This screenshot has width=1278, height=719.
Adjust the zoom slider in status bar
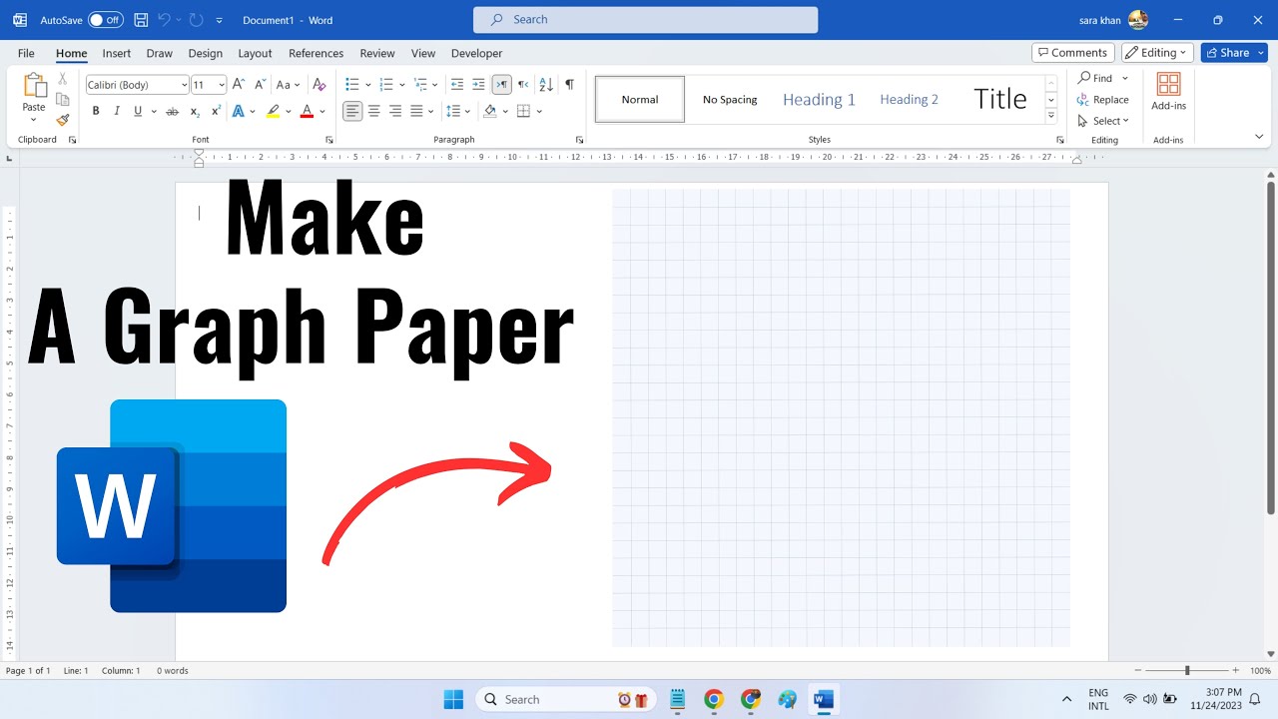pos(1187,670)
